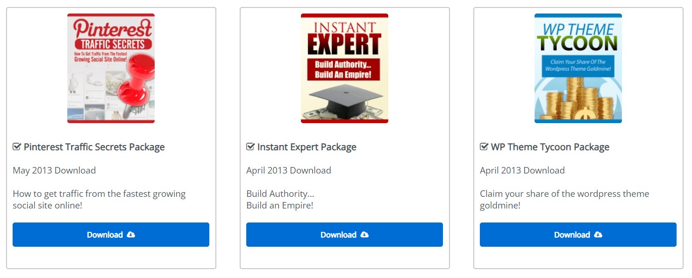Click the Pinterest Traffic Secrets Package title
The height and width of the screenshot is (278, 692).
coord(94,147)
